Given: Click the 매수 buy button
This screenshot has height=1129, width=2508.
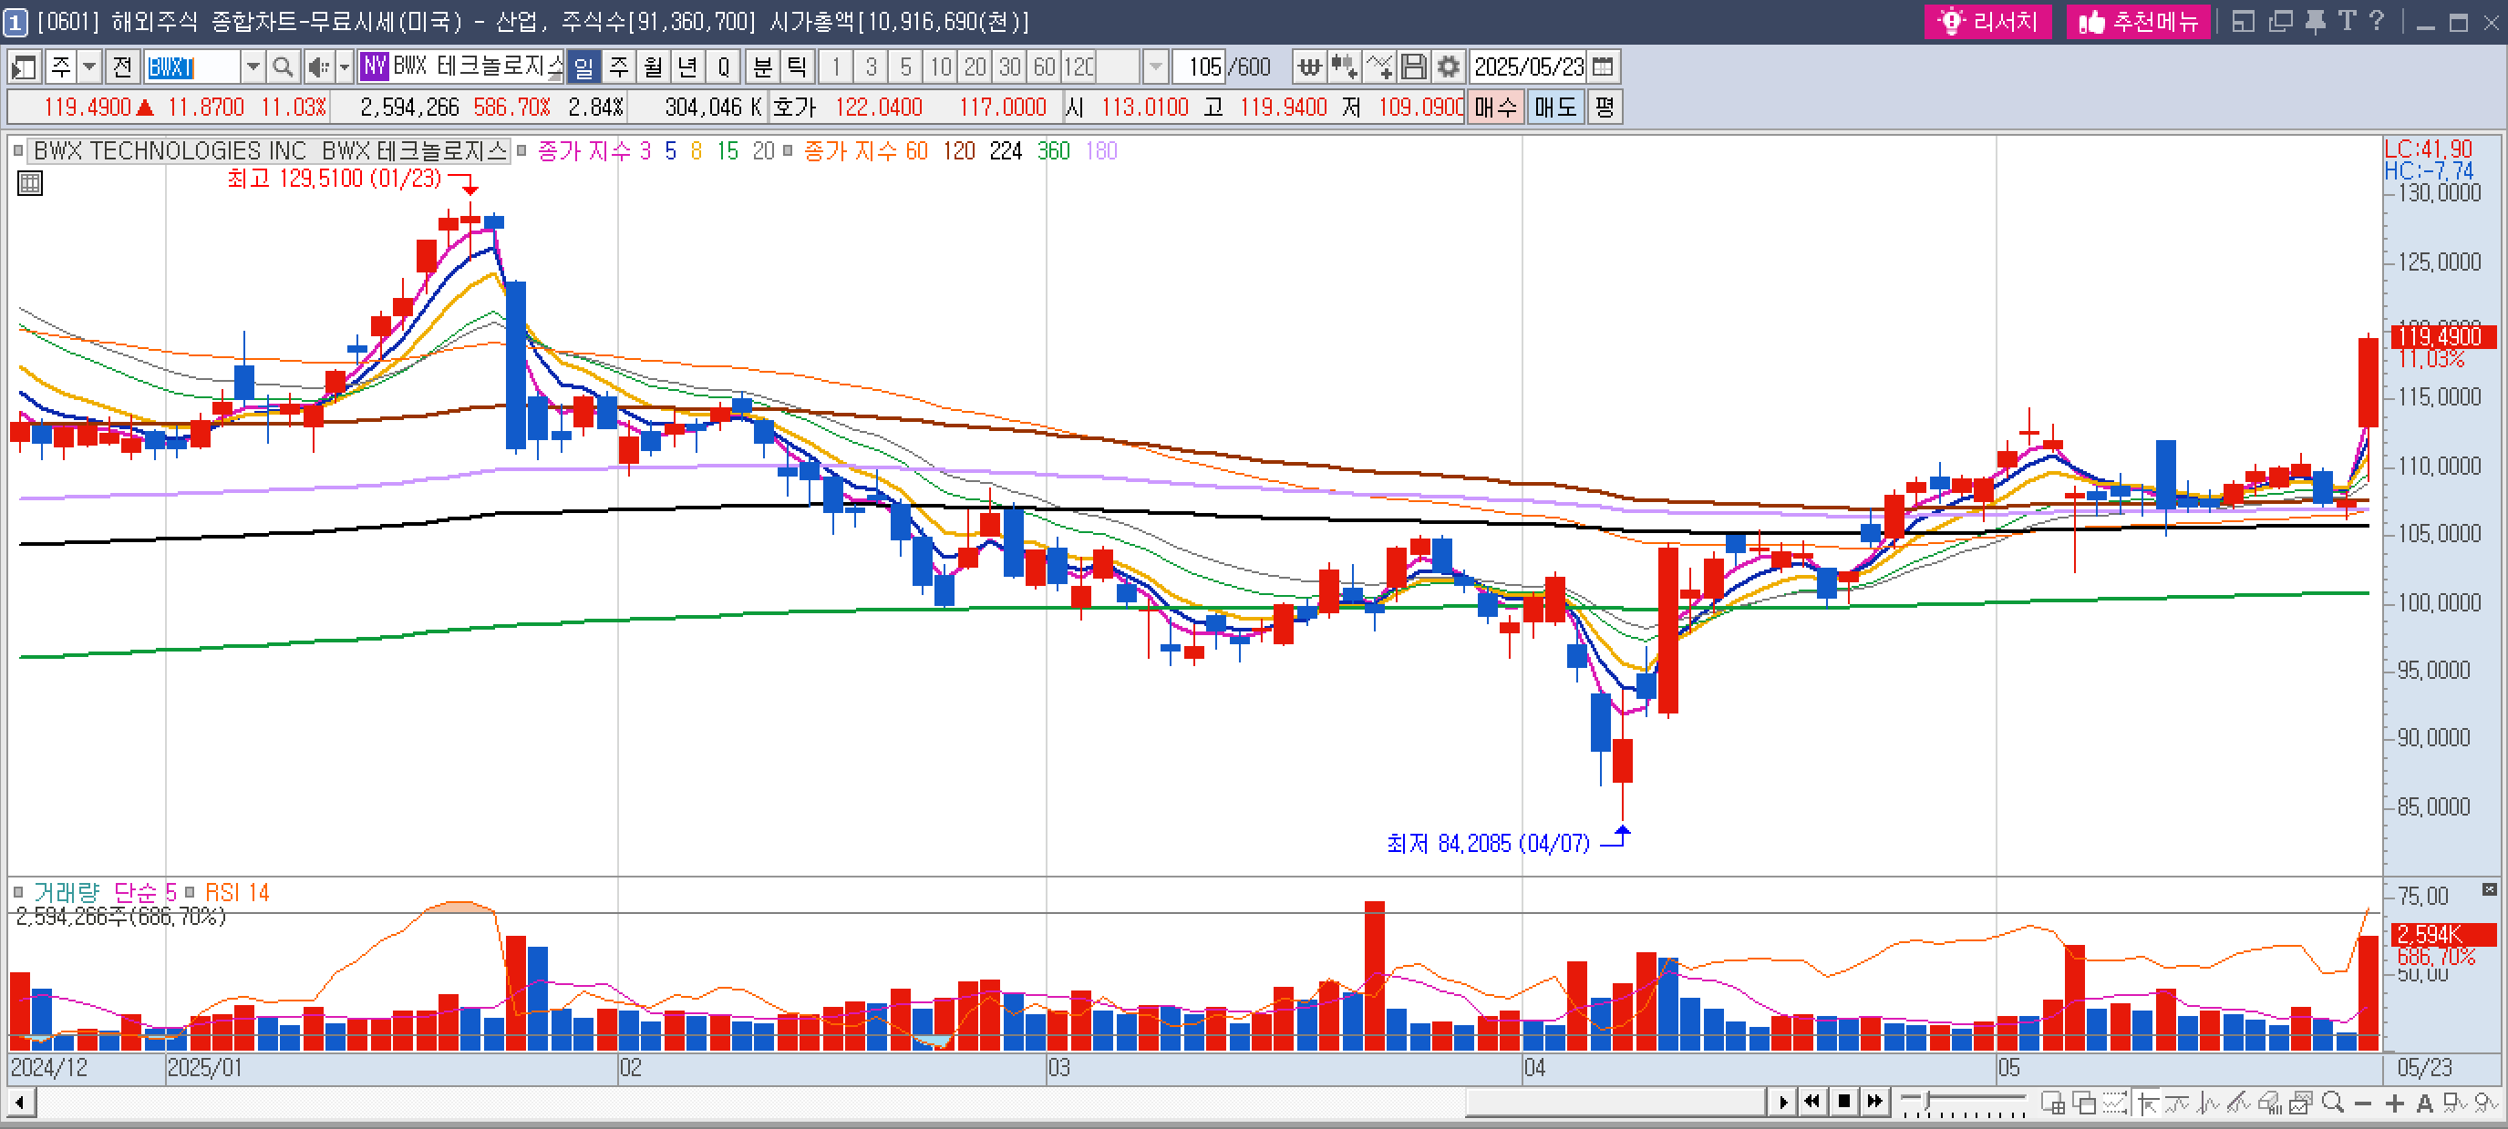Looking at the screenshot, I should (1494, 107).
